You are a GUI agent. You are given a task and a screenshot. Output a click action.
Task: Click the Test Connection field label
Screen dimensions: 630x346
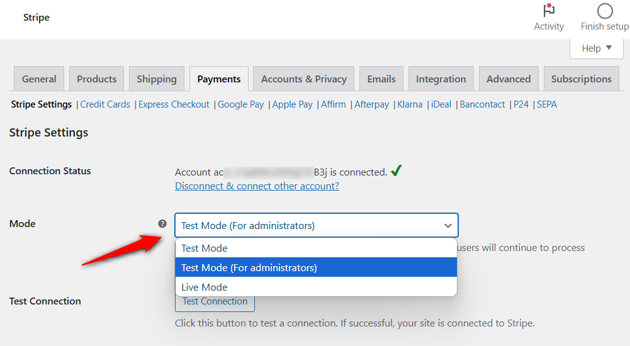point(45,301)
